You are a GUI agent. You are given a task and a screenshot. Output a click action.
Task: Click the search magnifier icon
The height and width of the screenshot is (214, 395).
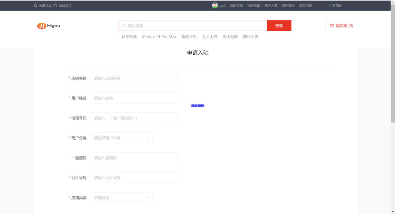tap(125, 26)
